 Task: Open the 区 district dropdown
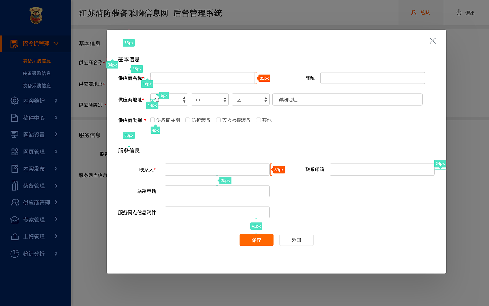[251, 99]
